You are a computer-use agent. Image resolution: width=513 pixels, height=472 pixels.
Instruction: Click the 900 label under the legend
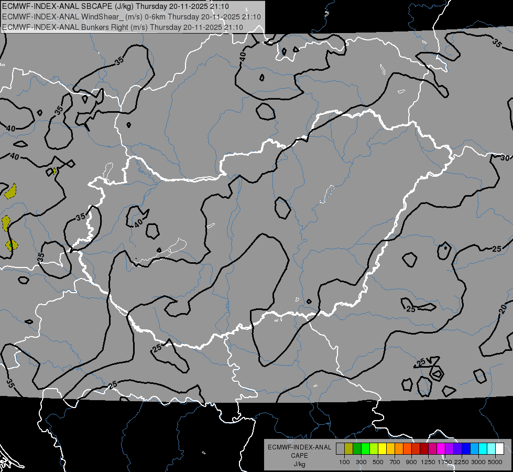[x=411, y=462]
